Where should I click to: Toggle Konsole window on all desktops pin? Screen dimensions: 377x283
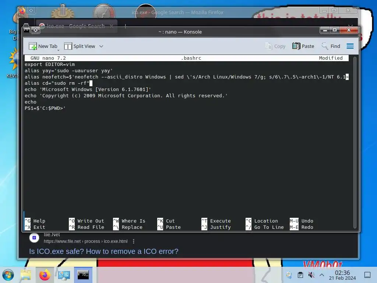pos(36,30)
